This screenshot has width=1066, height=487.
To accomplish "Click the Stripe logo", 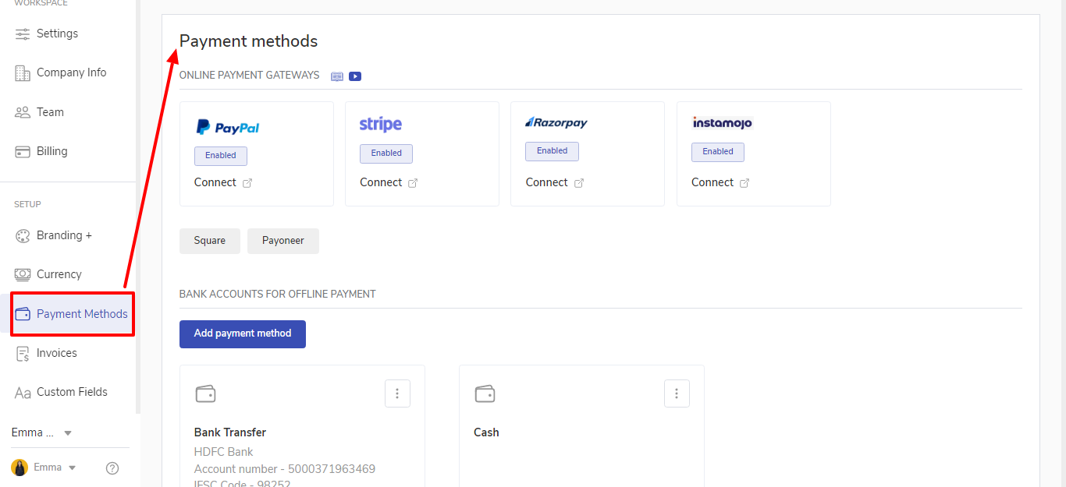I will tap(381, 124).
